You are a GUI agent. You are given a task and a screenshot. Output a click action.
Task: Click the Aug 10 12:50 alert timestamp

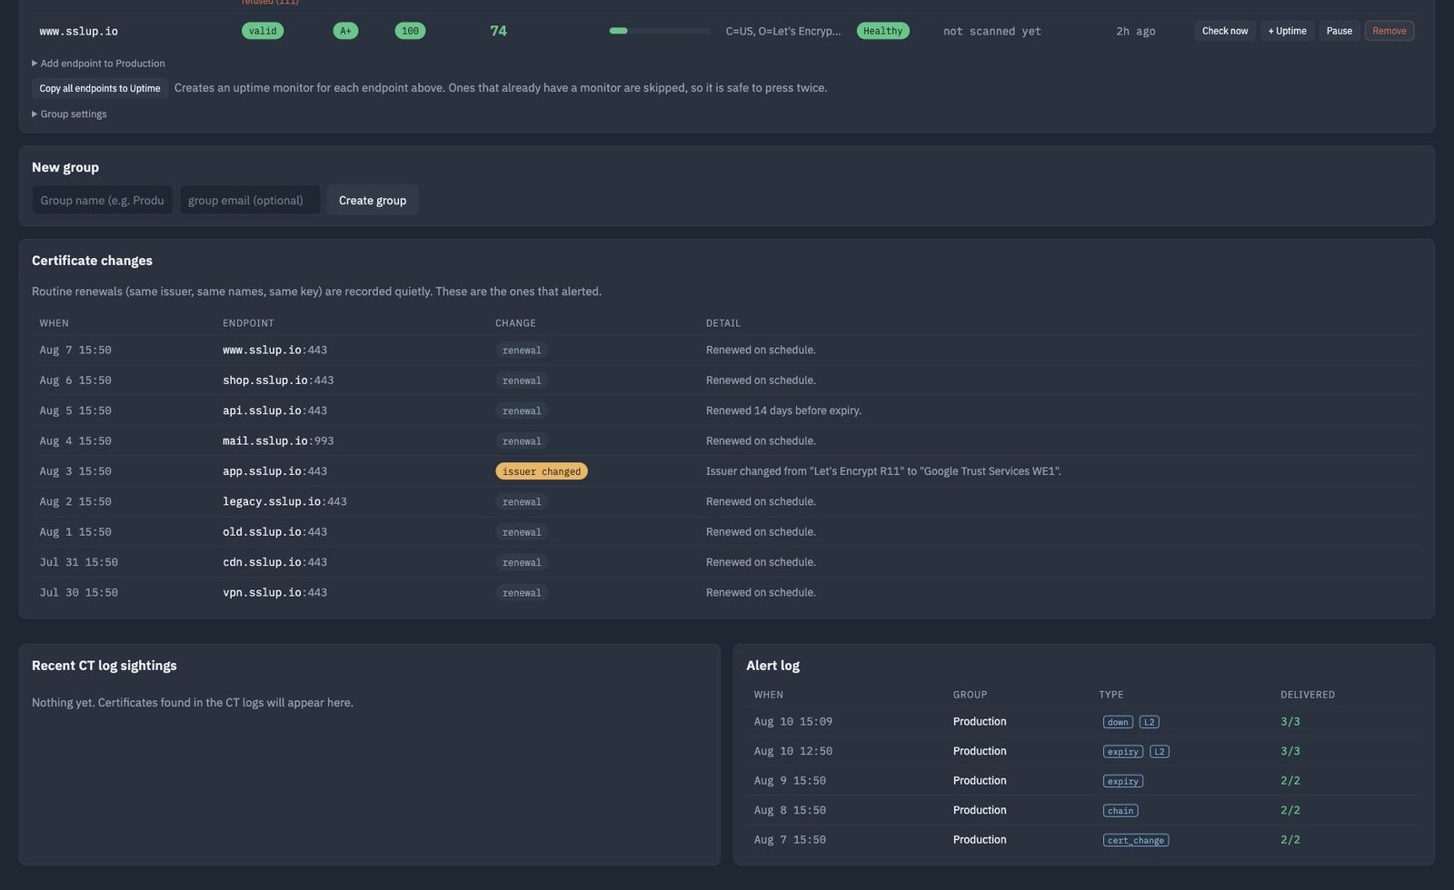(x=792, y=751)
